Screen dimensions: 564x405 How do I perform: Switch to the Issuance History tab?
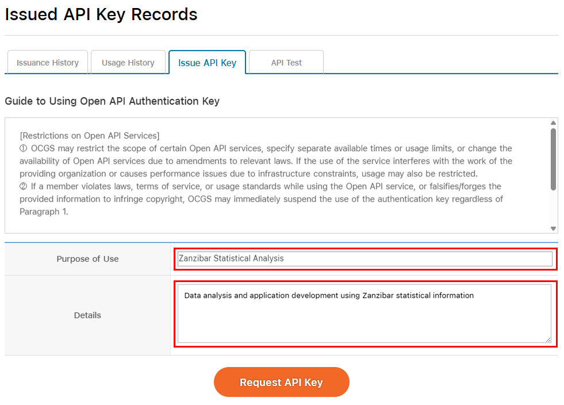point(47,62)
